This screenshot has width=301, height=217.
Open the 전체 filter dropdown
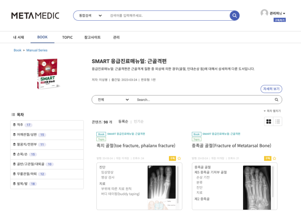110,99
